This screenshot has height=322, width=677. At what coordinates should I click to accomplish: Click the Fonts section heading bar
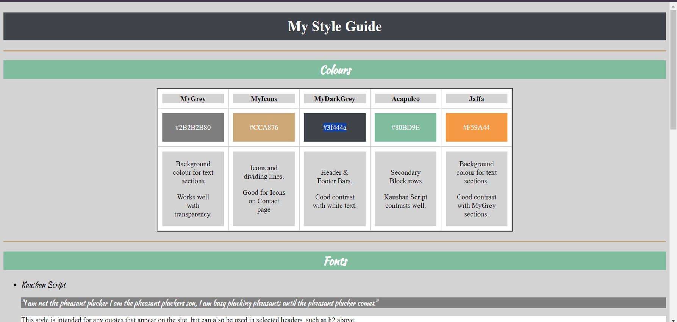tap(335, 261)
